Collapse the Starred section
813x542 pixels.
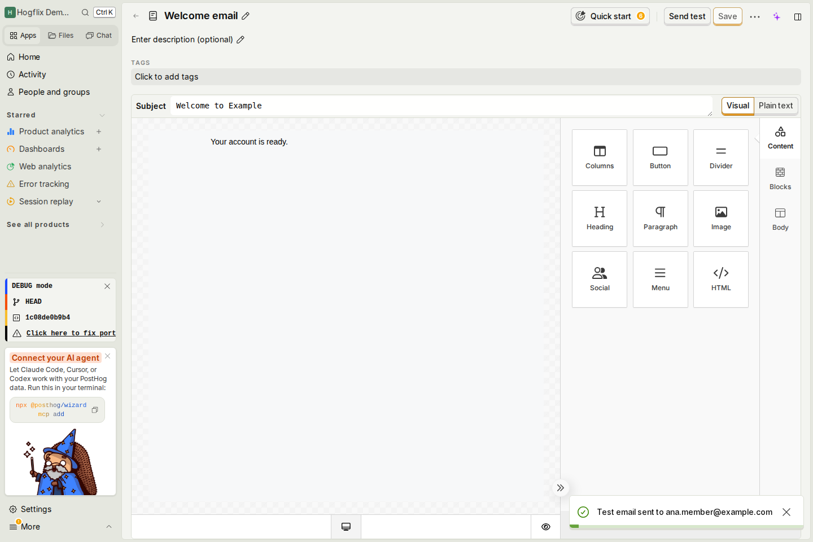(102, 115)
